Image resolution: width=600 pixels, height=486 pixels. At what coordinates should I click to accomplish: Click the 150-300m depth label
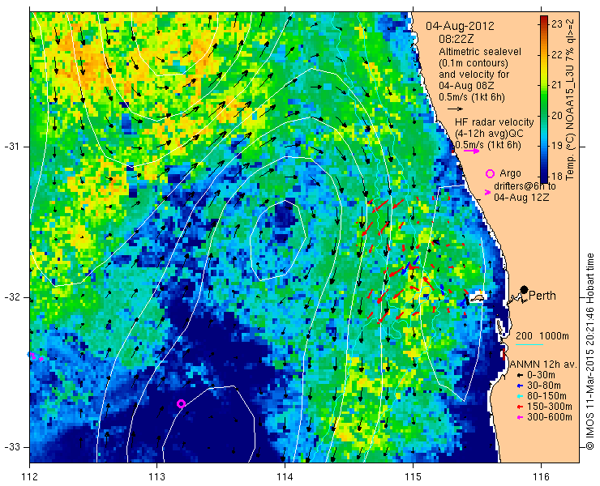click(x=550, y=407)
